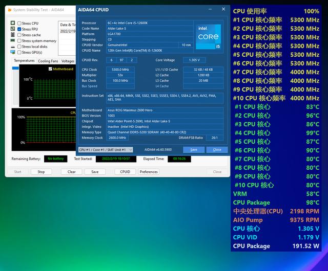
Task: Click the cache chip icon beside Stress cache
Action: pos(13,35)
